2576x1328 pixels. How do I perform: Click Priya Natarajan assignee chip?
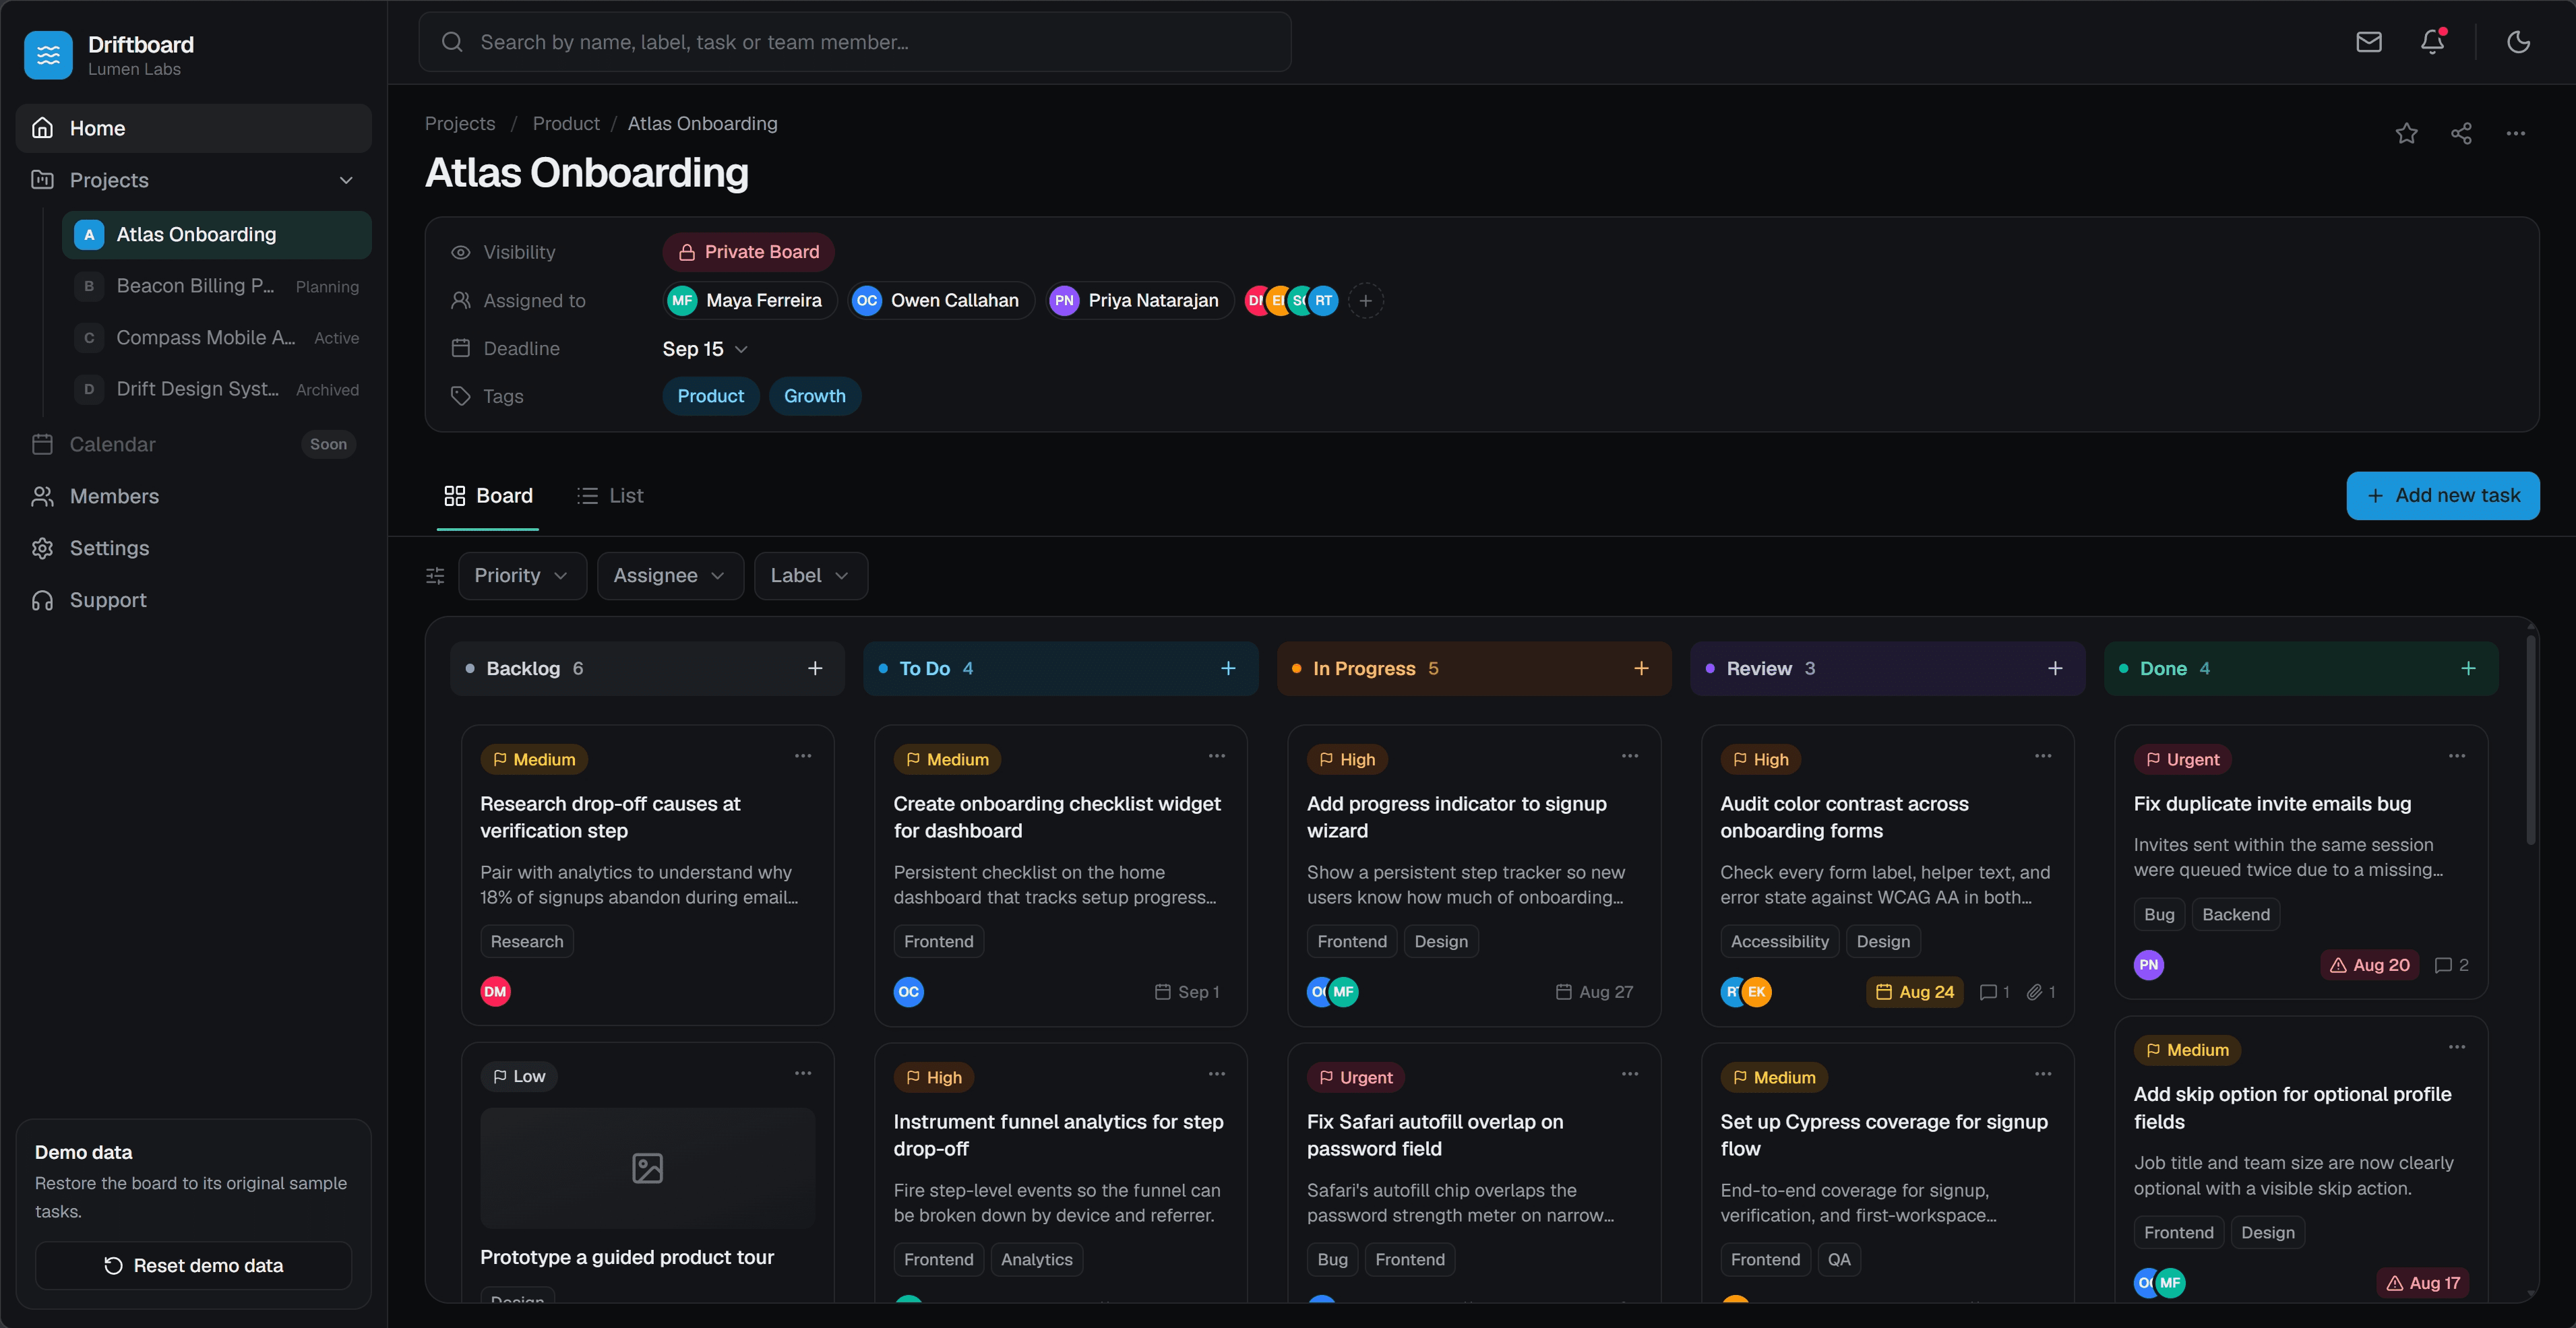(1139, 300)
